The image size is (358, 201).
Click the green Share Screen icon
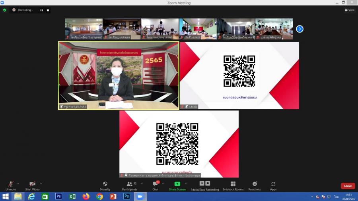(177, 184)
